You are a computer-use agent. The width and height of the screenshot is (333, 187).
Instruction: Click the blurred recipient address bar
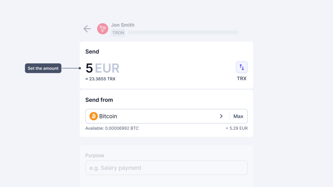183,32
